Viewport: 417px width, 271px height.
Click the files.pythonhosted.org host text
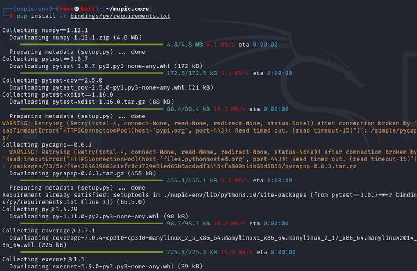coord(203,159)
